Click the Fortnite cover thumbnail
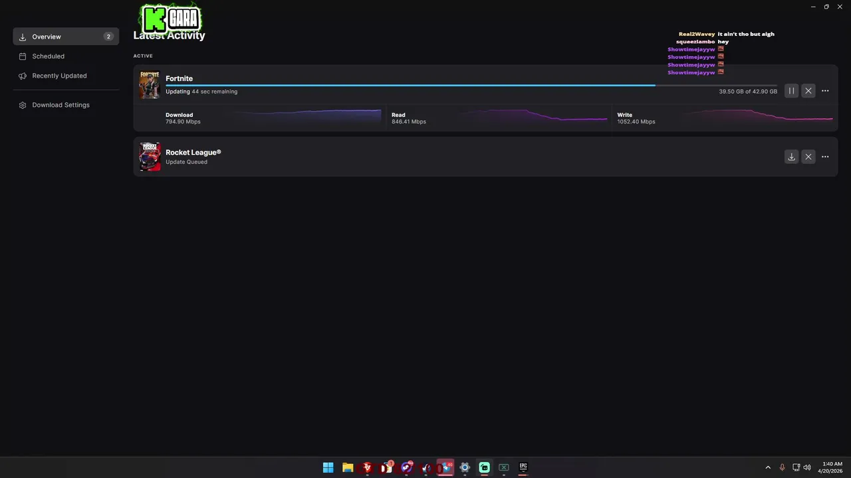The width and height of the screenshot is (851, 478). [x=150, y=85]
